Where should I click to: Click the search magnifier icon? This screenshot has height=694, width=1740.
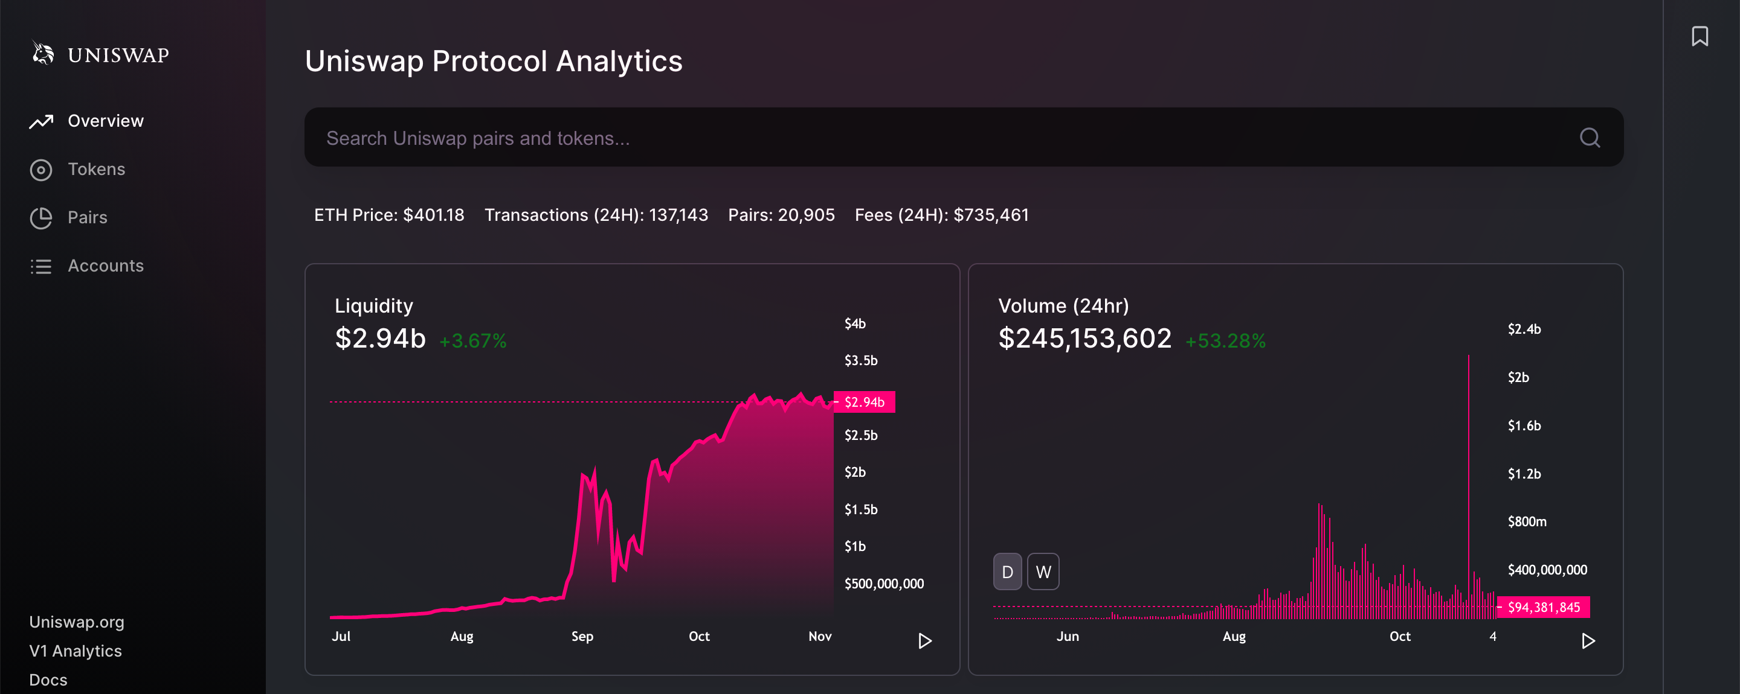(x=1590, y=138)
